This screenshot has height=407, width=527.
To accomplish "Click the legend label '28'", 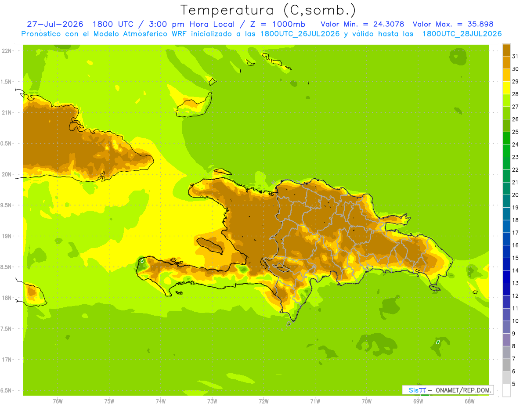I will [515, 94].
